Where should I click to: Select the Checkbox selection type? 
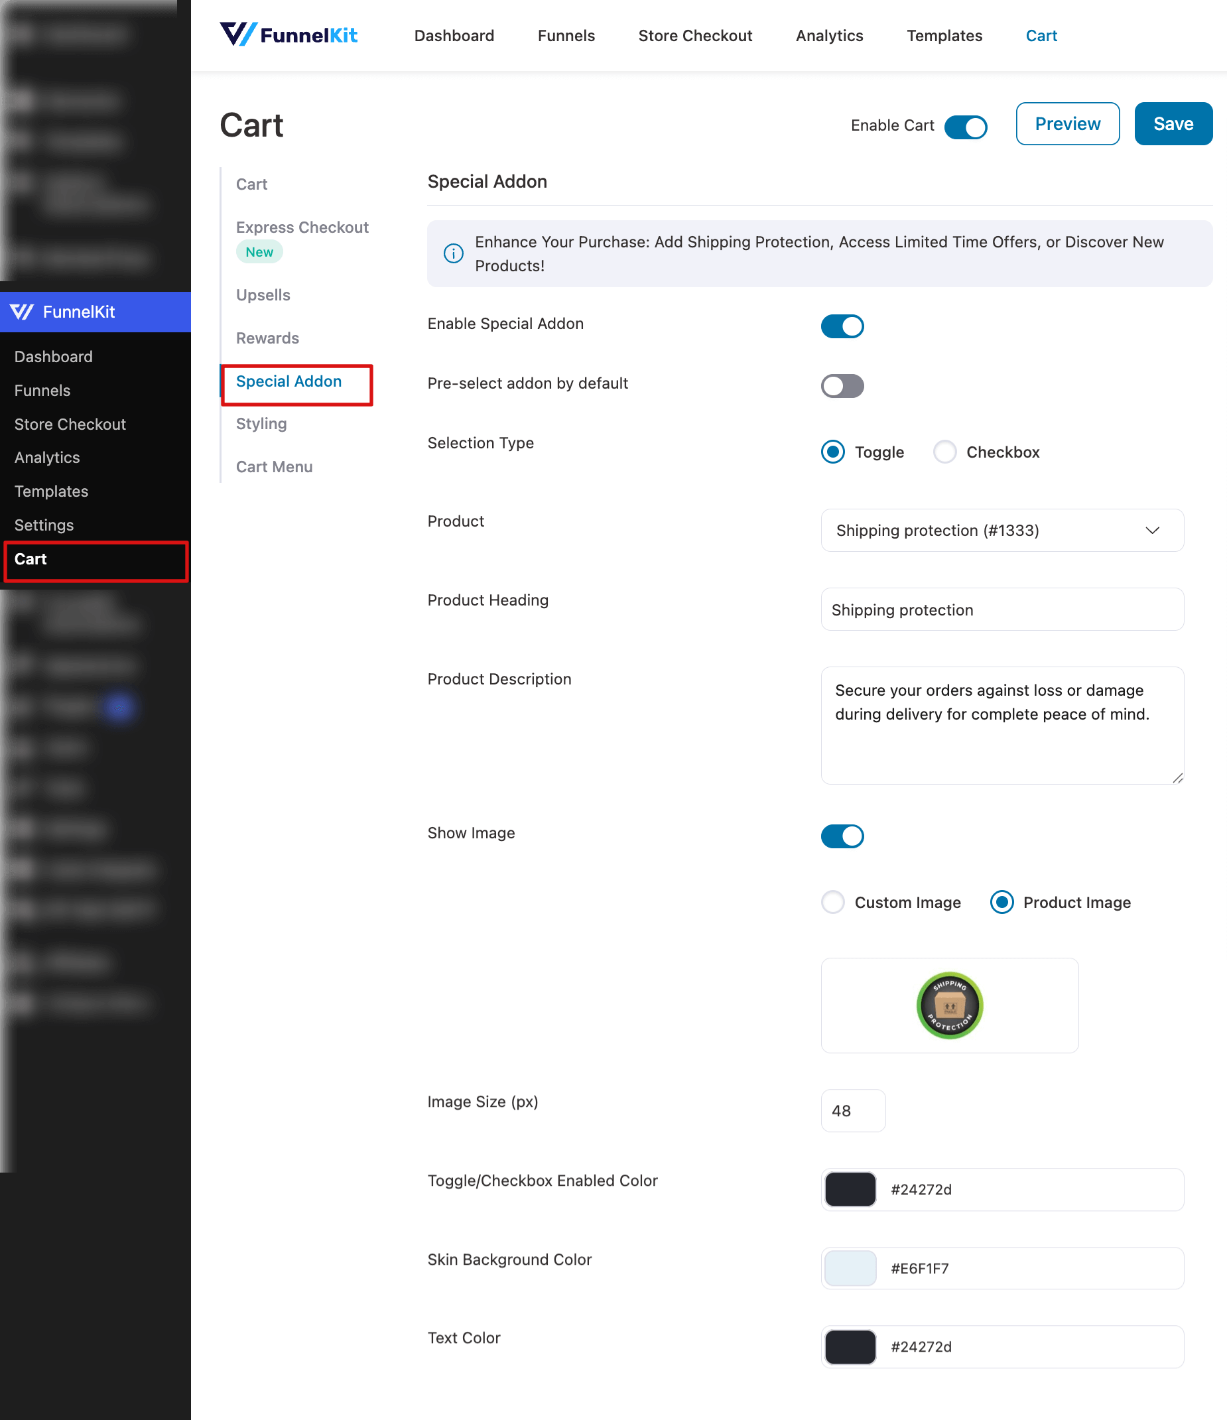click(x=944, y=452)
